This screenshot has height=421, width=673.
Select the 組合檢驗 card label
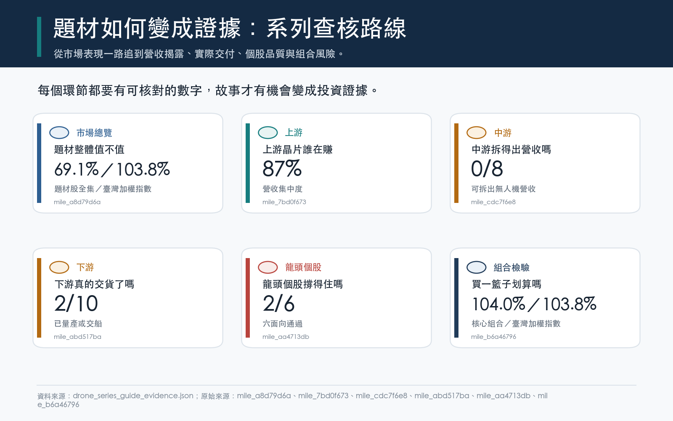pos(511,267)
